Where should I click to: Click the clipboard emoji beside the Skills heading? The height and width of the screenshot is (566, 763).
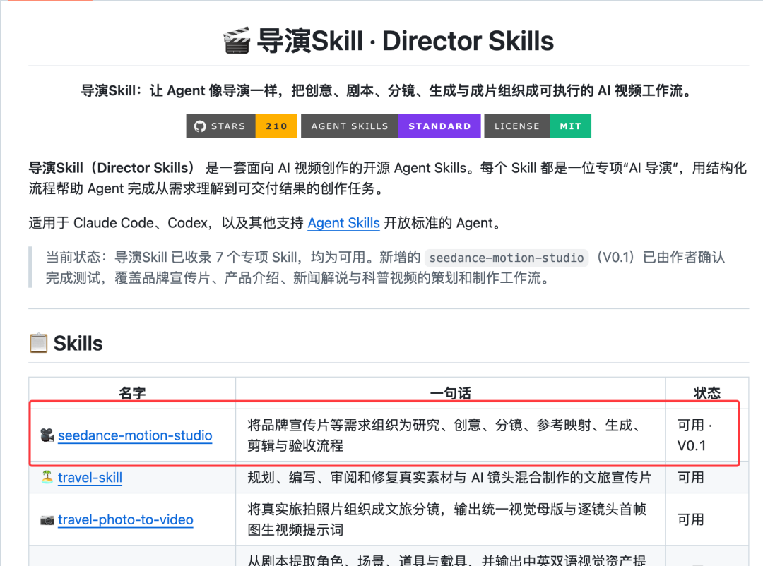38,343
